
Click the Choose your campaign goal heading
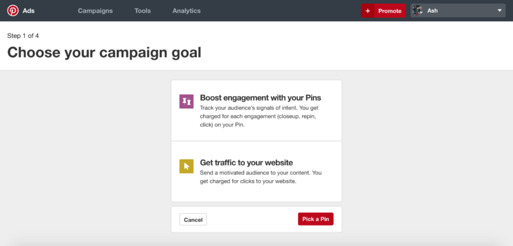(105, 53)
